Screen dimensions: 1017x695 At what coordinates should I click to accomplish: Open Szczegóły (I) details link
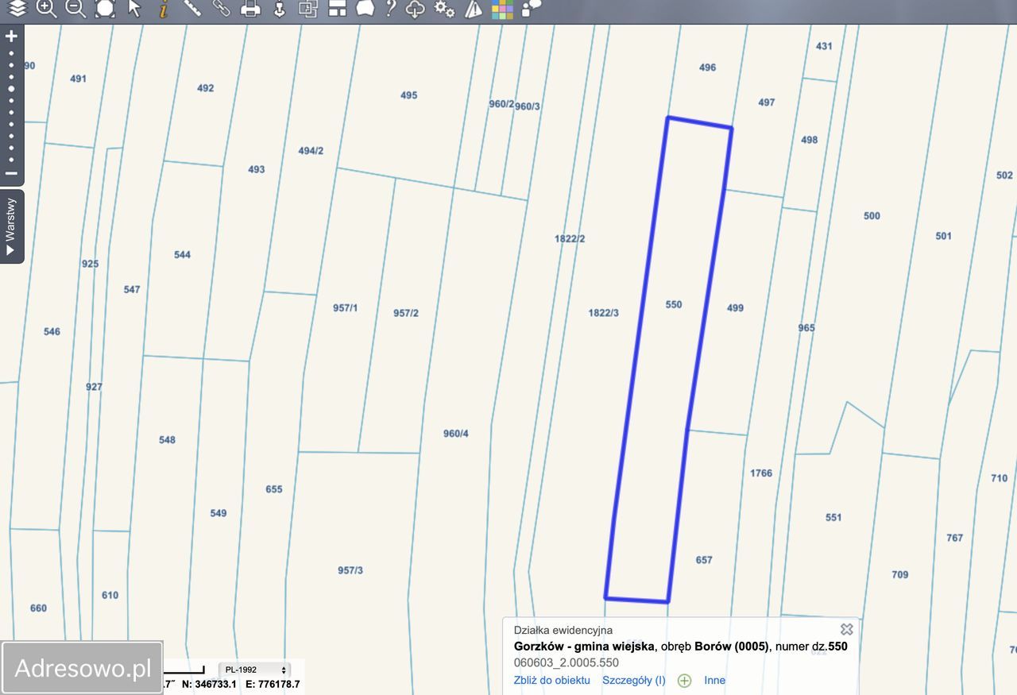(634, 680)
